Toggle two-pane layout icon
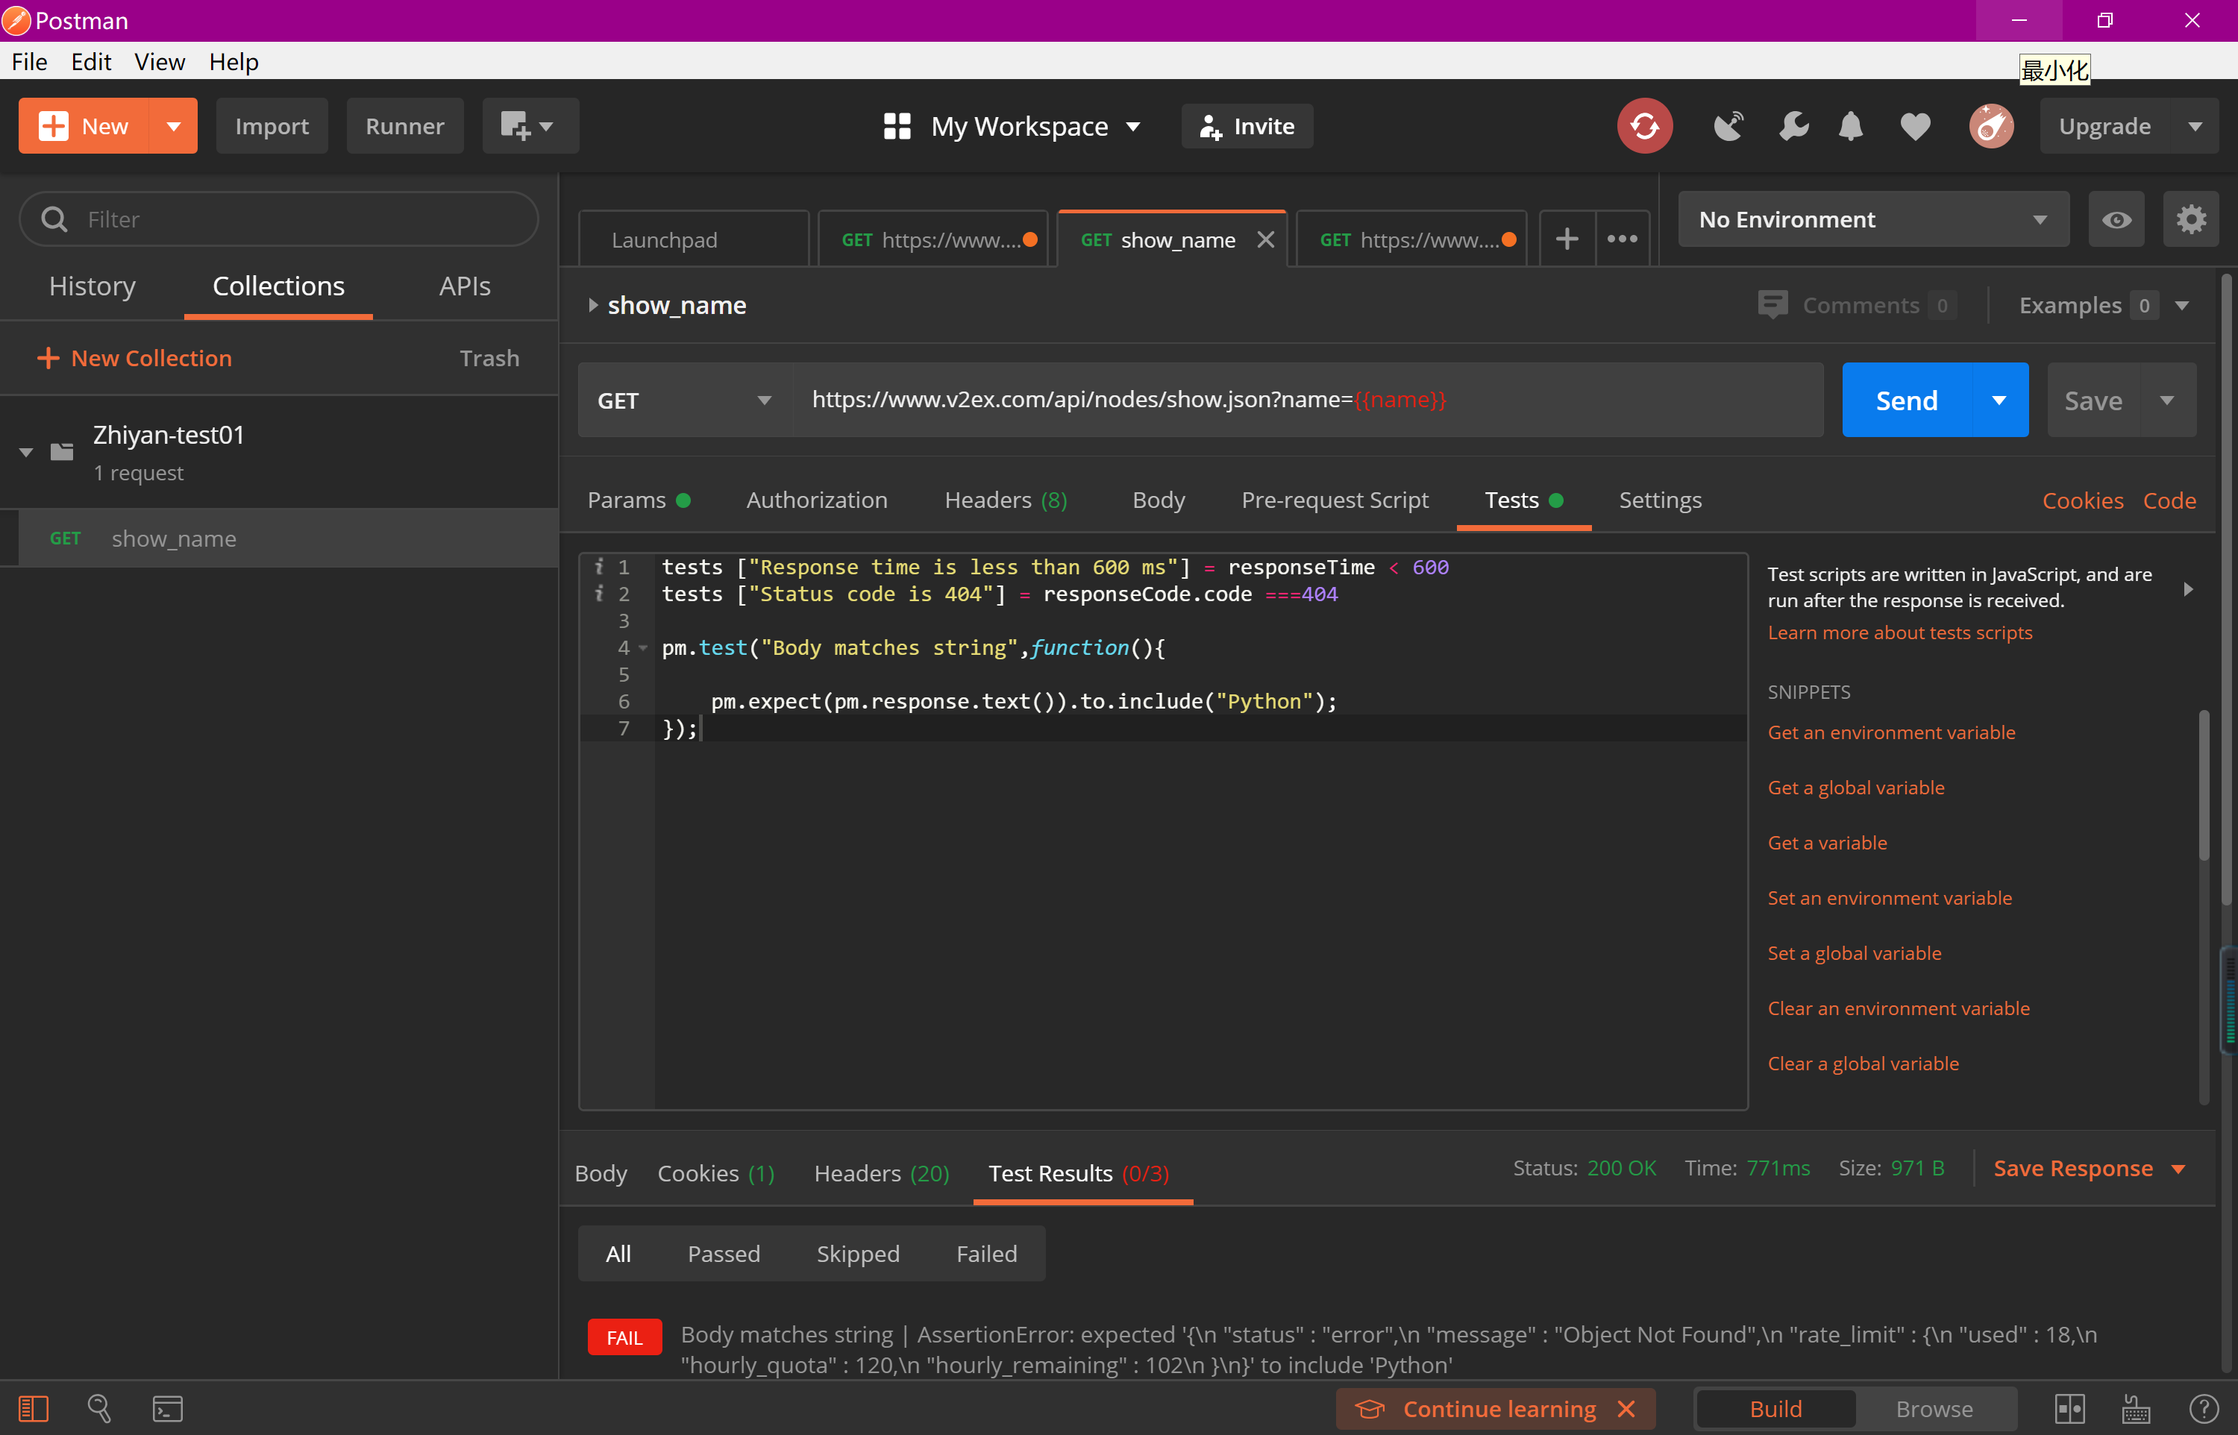The height and width of the screenshot is (1435, 2238). 2069,1409
